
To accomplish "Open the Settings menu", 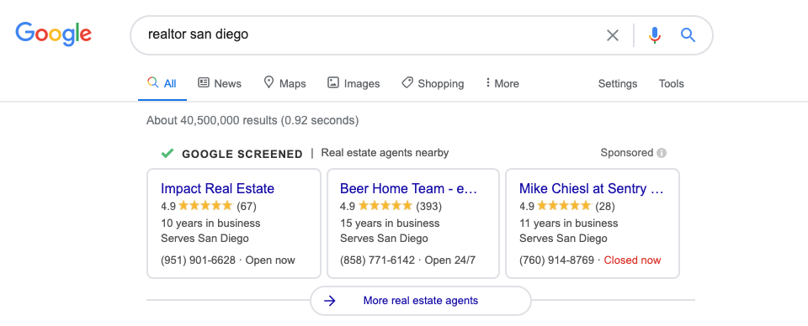I will (x=617, y=84).
